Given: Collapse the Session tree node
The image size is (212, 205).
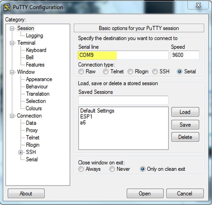Looking at the screenshot, I should pos(12,28).
